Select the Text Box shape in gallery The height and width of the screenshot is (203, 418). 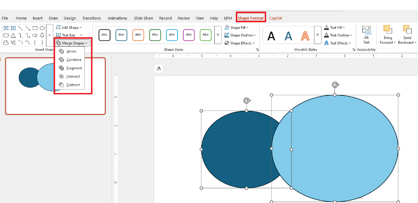point(6,28)
